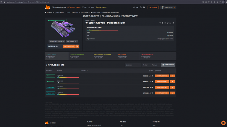Click the browser reload icon
The width and height of the screenshot is (227, 127).
click(x=1, y=2)
